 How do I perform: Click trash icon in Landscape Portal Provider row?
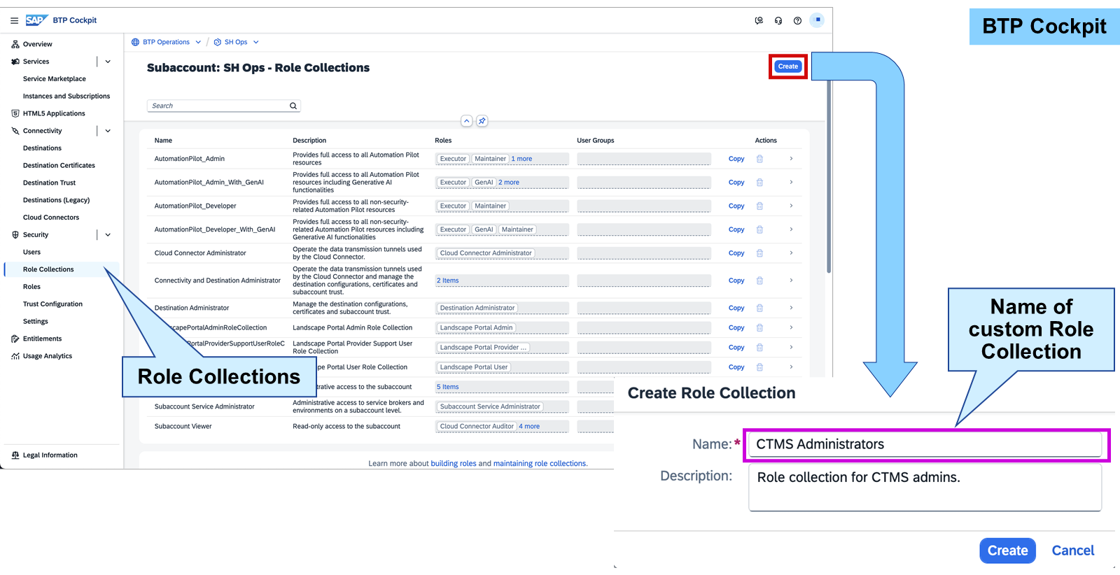(759, 347)
